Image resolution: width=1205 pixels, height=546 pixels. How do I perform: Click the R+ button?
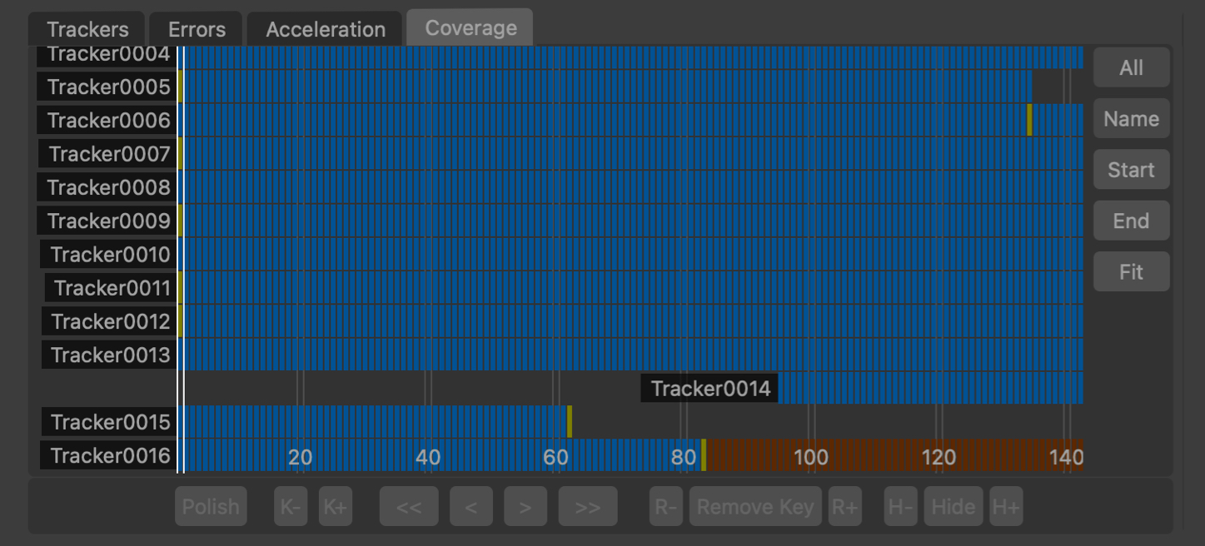tap(844, 506)
